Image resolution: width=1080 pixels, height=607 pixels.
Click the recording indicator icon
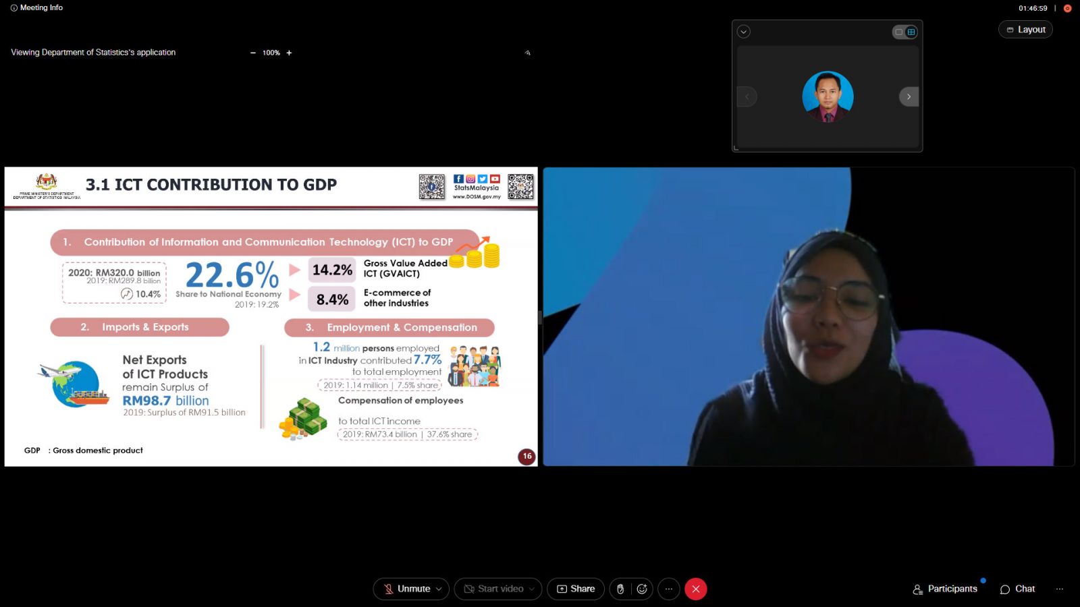[x=1067, y=8]
